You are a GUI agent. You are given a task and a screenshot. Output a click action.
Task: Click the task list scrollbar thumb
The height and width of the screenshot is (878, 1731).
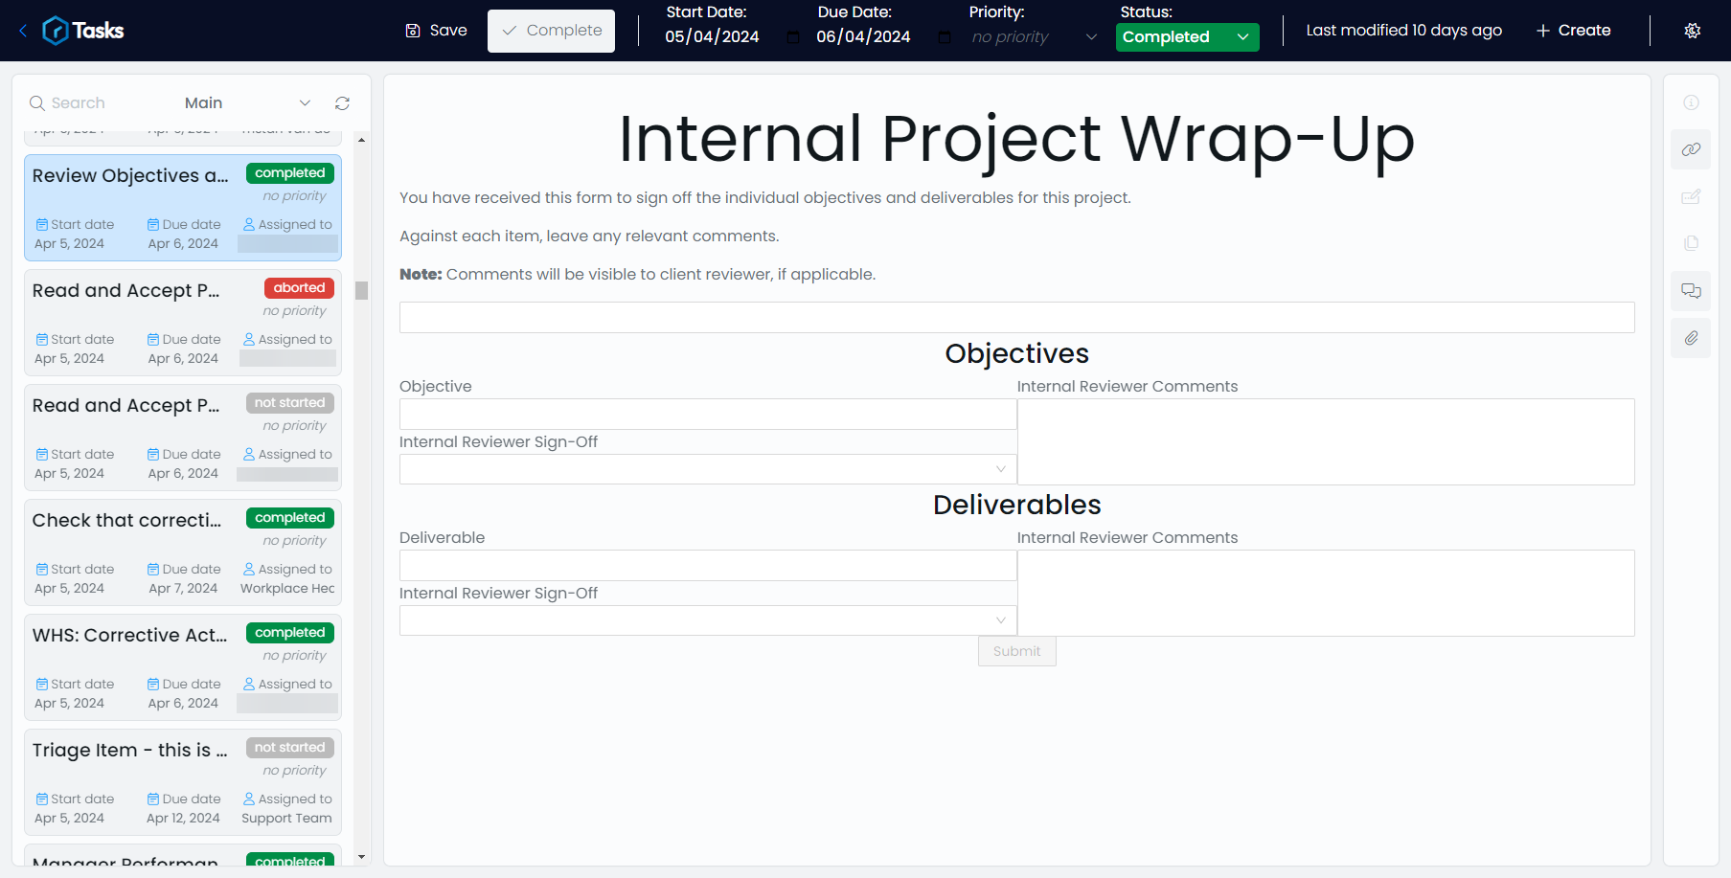pos(361,290)
